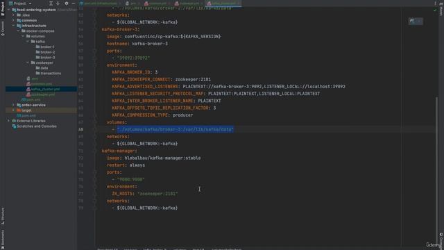Screen dimensions: 444x250
Task: Click the expand/collapse all icon in Project panel
Action: 58,3
